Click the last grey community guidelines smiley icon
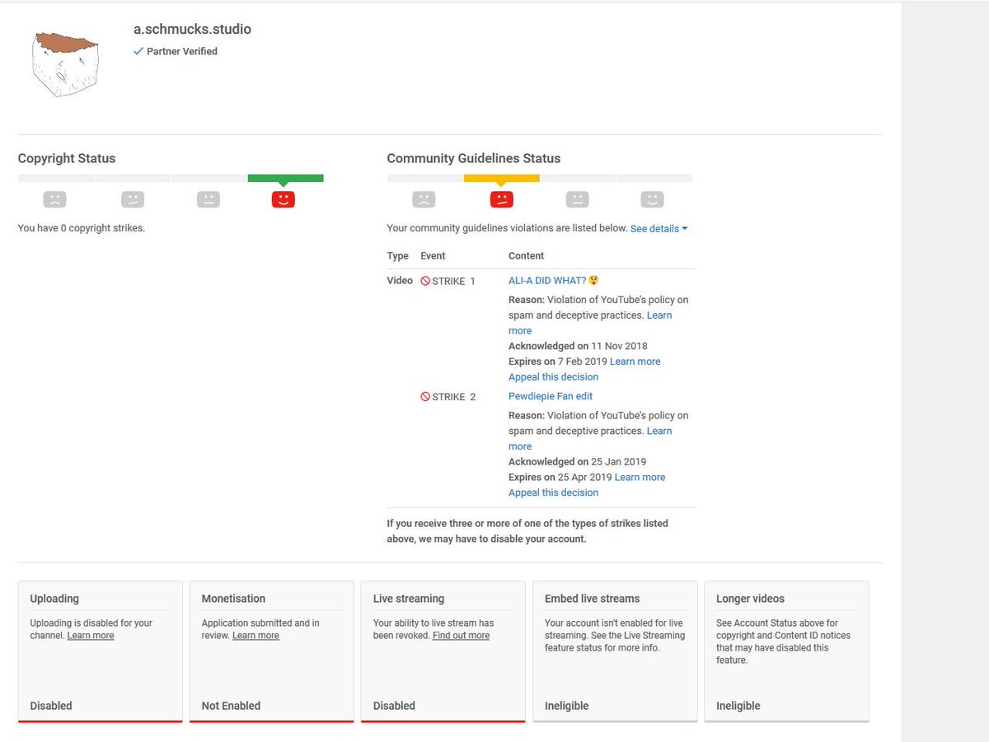989x742 pixels. [652, 199]
